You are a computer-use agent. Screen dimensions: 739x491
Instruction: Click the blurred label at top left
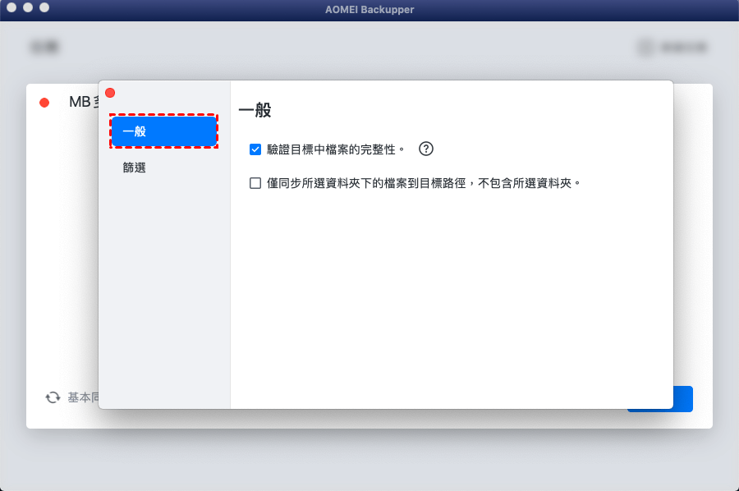[x=44, y=47]
